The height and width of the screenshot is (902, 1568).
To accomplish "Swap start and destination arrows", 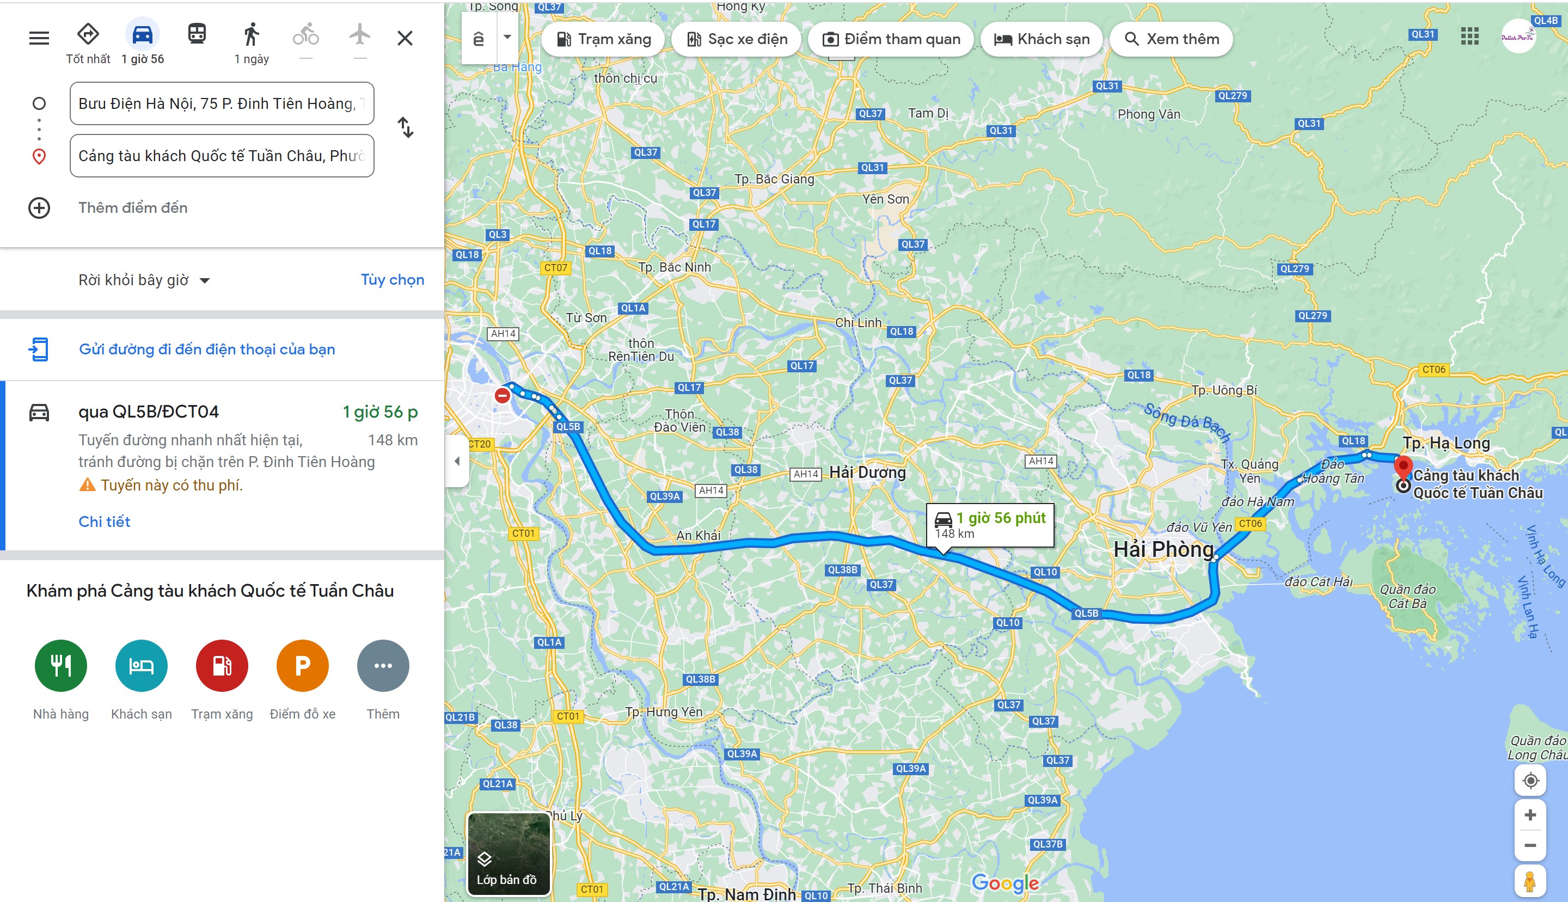I will [x=405, y=127].
